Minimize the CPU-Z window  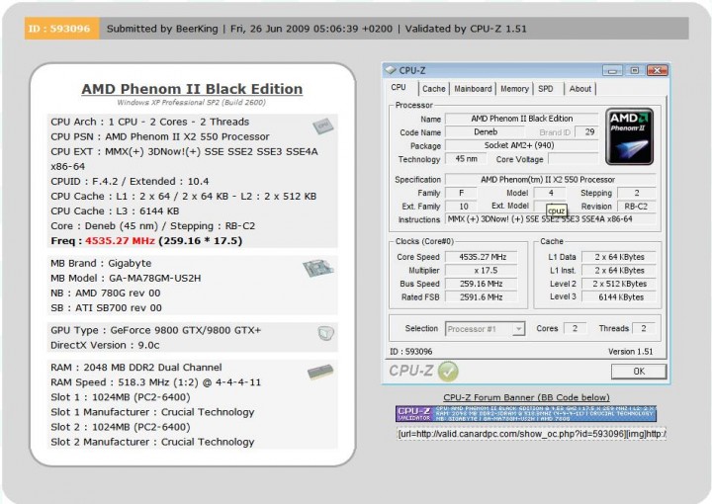612,70
